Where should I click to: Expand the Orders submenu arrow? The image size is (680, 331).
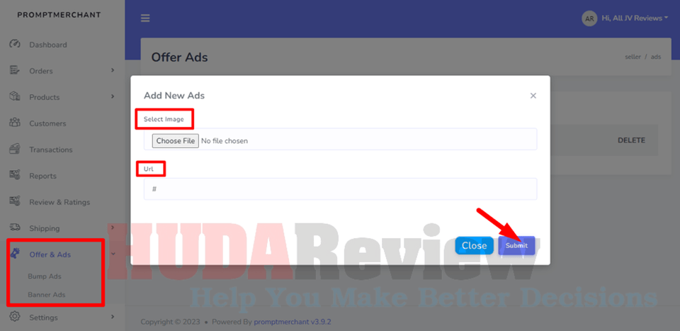113,70
